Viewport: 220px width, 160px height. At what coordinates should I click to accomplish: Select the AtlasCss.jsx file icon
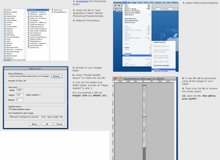coord(53,10)
